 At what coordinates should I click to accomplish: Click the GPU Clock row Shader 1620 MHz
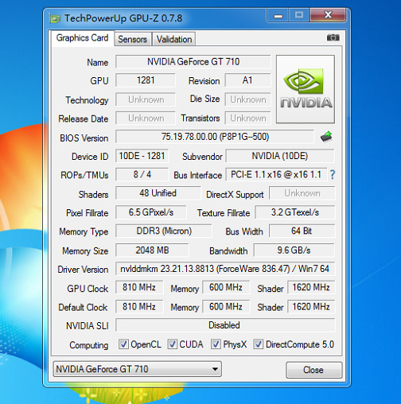pos(311,287)
